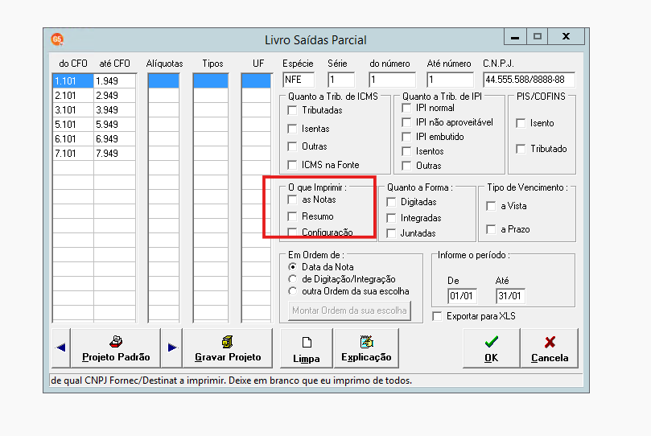This screenshot has height=436, width=651.
Task: Toggle the IPI embutido checkbox
Action: pos(406,137)
